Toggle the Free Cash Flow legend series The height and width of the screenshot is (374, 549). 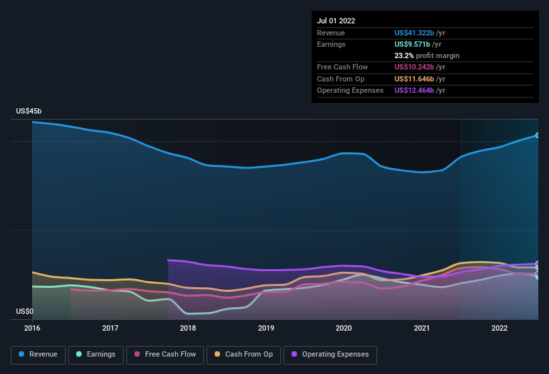(x=164, y=355)
